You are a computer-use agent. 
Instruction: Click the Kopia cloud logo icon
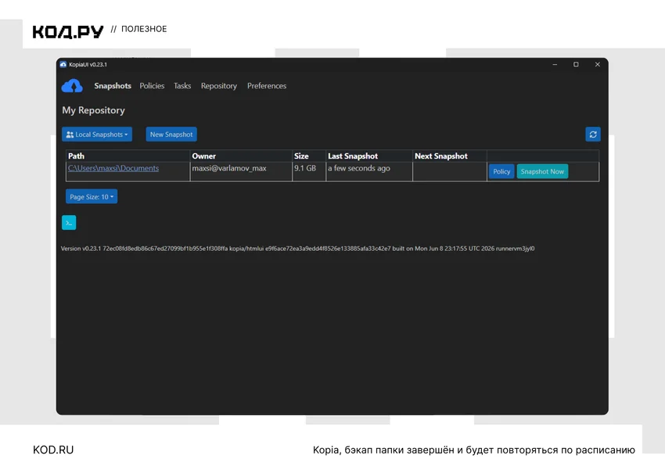click(72, 86)
